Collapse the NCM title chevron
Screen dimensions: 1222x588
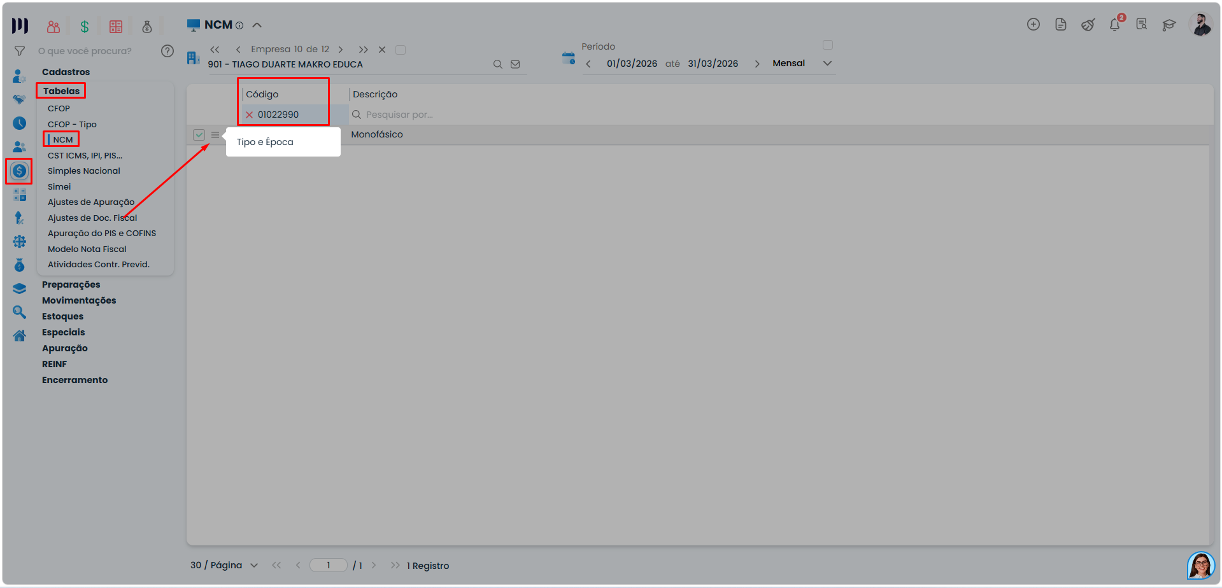(x=257, y=25)
